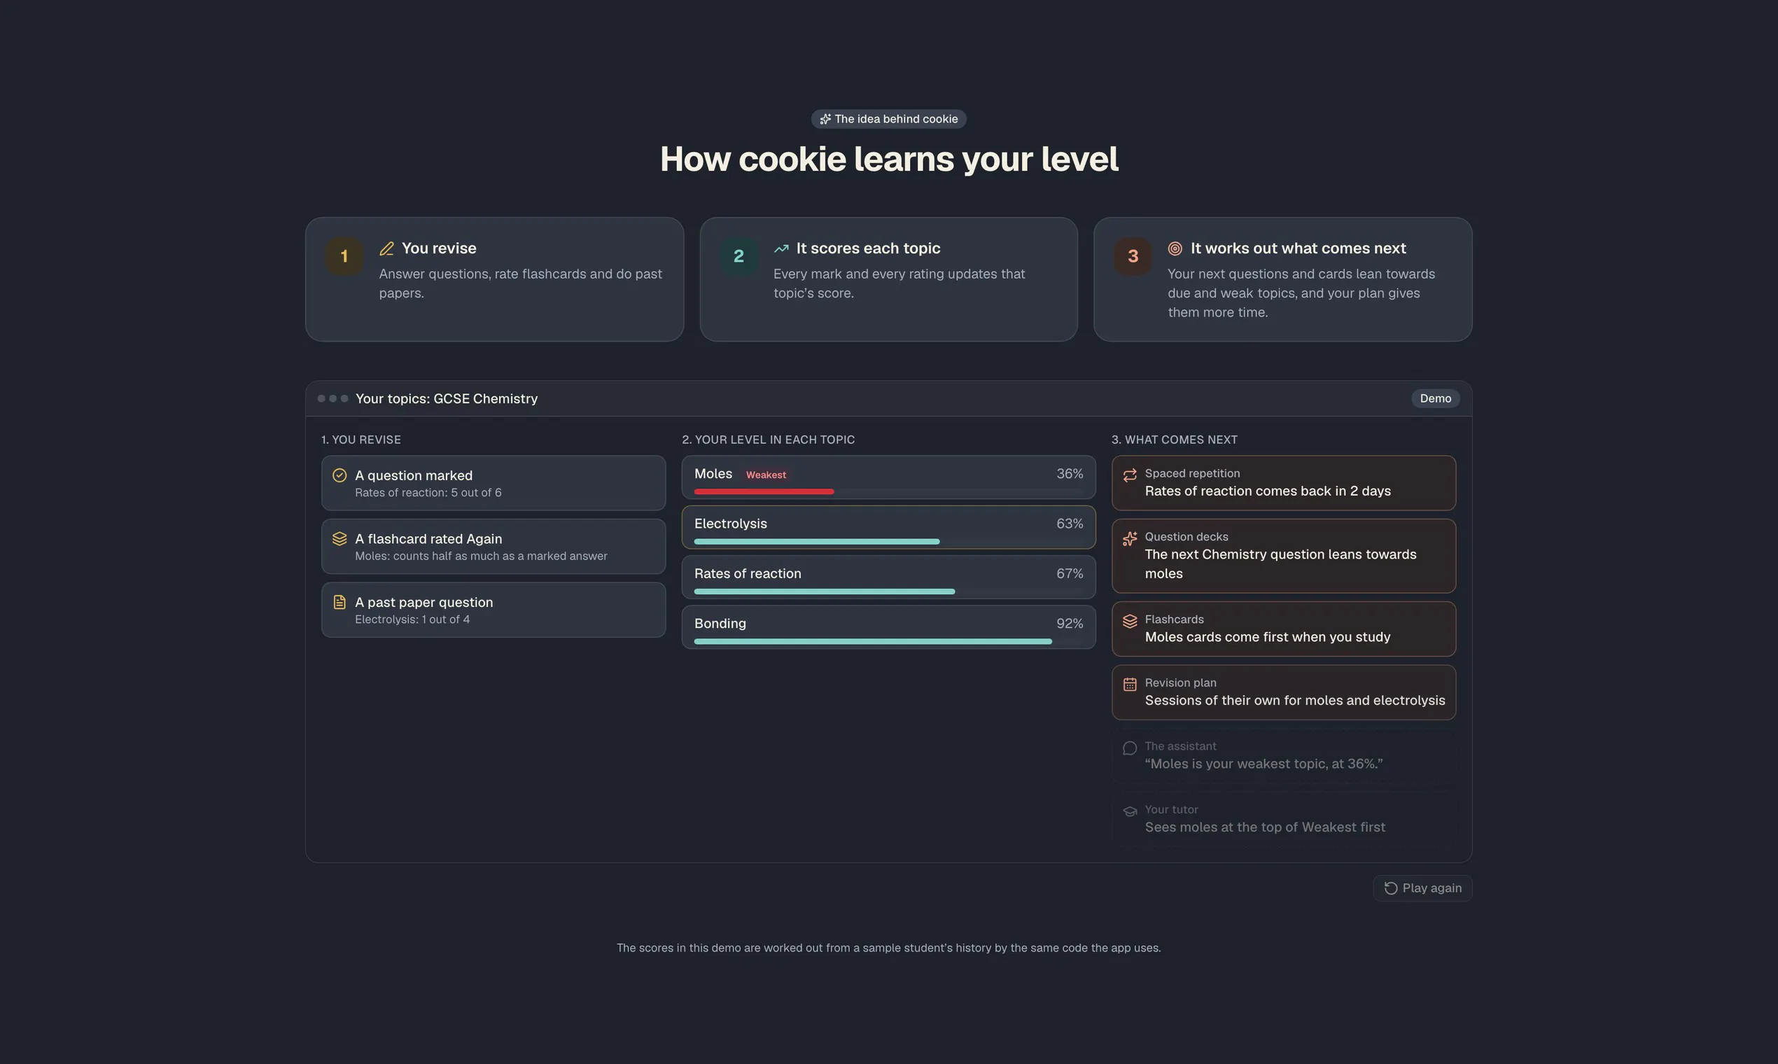Click the target icon beside It works out what comes next
Viewport: 1778px width, 1064px height.
point(1175,248)
